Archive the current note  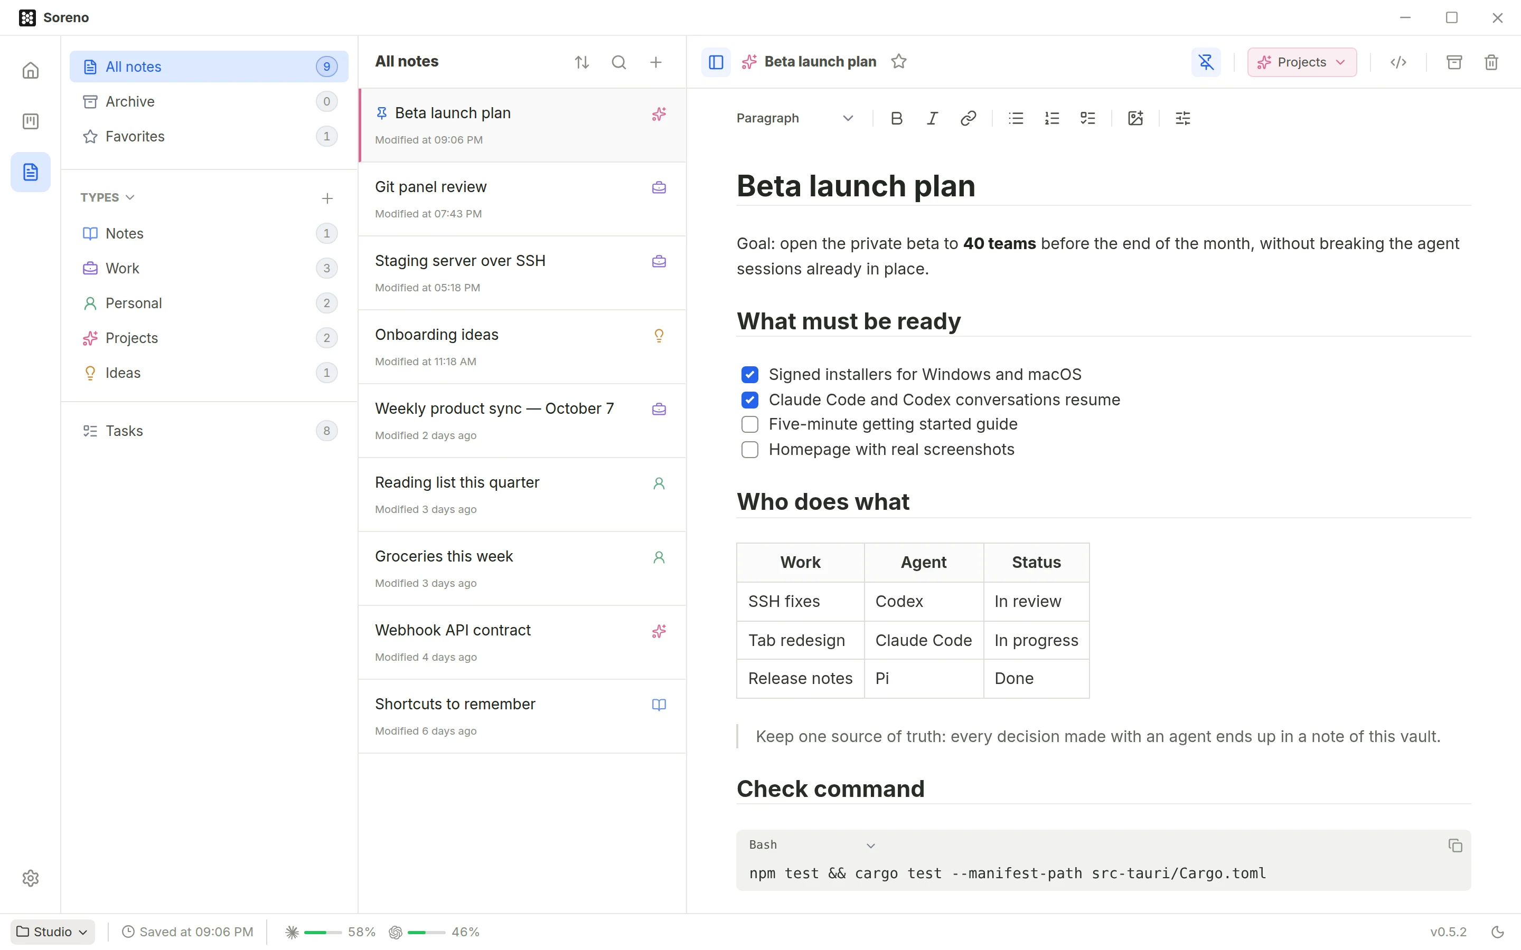coord(1454,62)
